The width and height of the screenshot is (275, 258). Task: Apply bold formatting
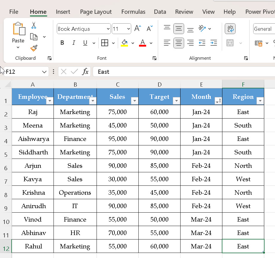click(62, 42)
